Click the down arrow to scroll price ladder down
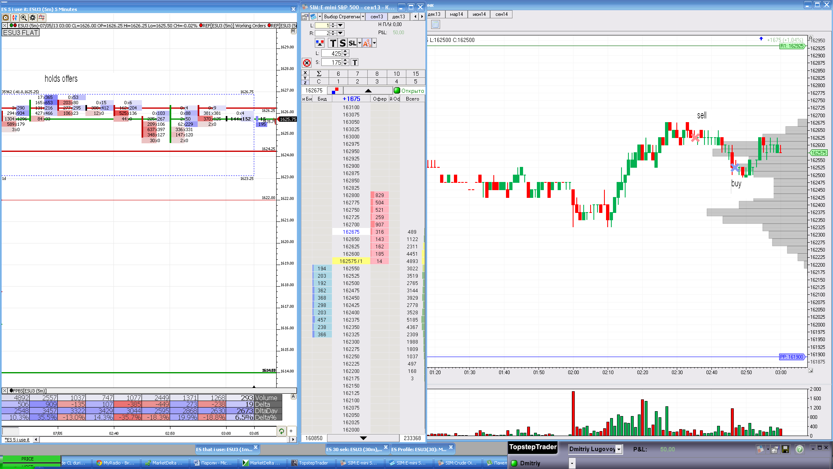This screenshot has width=833, height=469. 363,438
